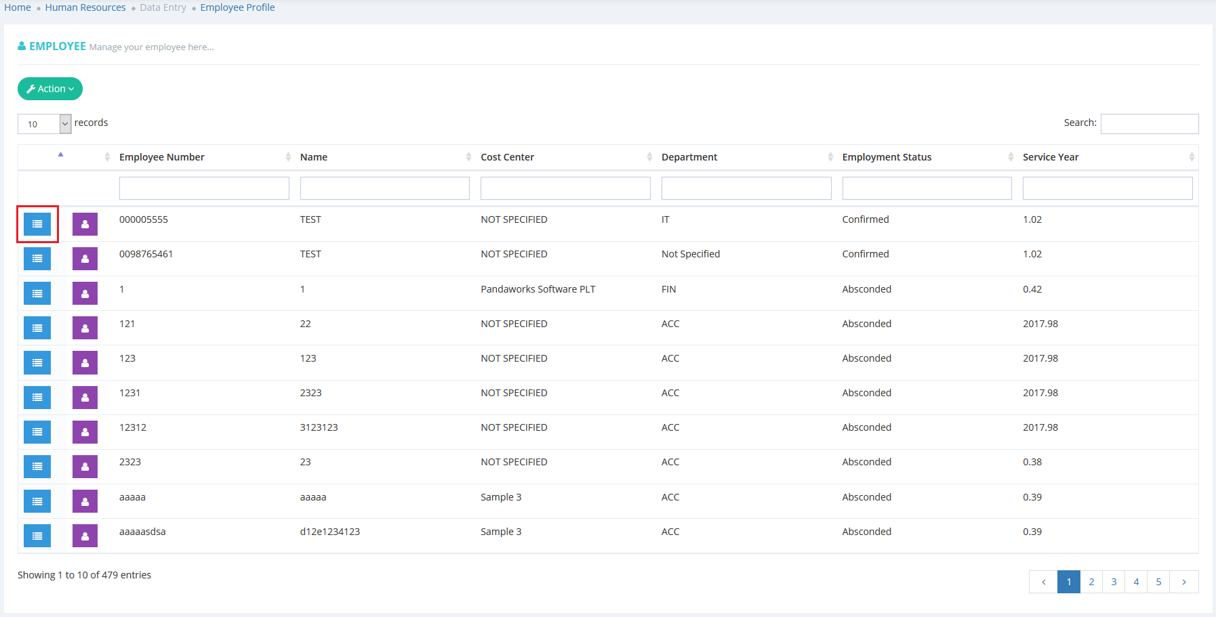
Task: Open blue list icon for Pandaworks employee row
Action: tap(37, 293)
